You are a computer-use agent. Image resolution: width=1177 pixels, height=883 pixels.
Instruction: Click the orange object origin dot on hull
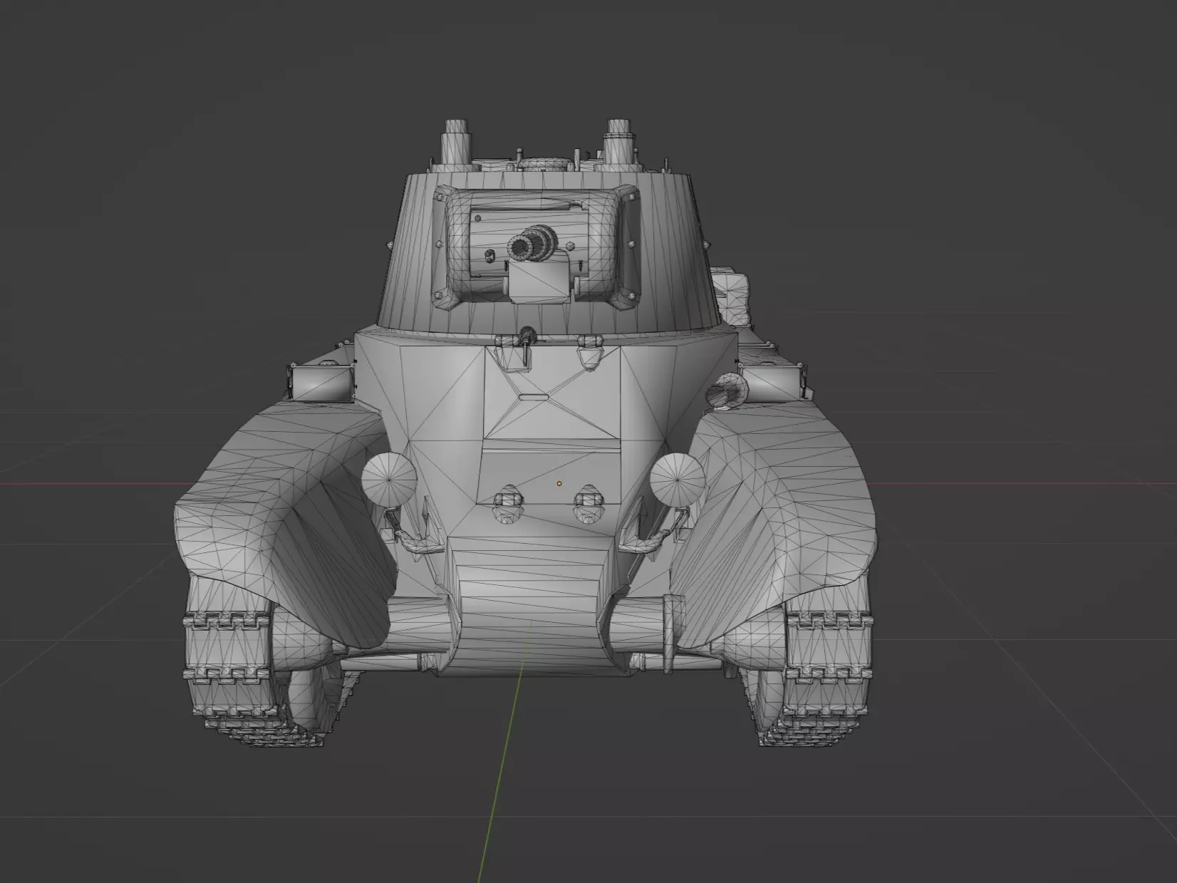[x=559, y=483]
